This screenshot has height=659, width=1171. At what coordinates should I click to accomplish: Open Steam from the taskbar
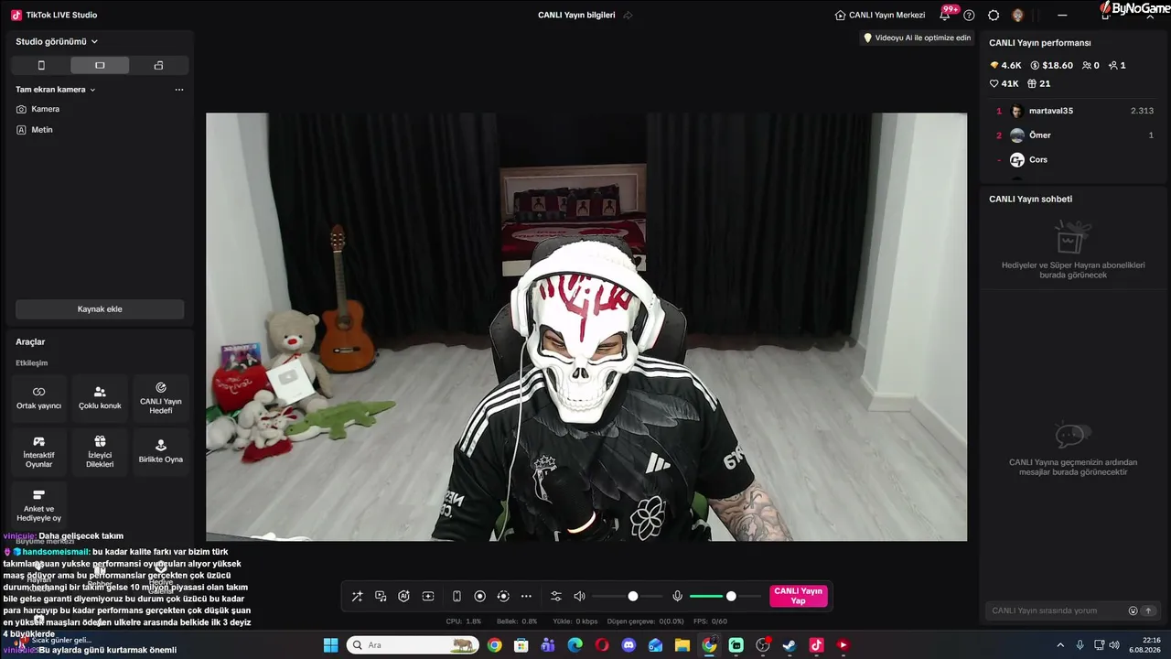coord(790,645)
